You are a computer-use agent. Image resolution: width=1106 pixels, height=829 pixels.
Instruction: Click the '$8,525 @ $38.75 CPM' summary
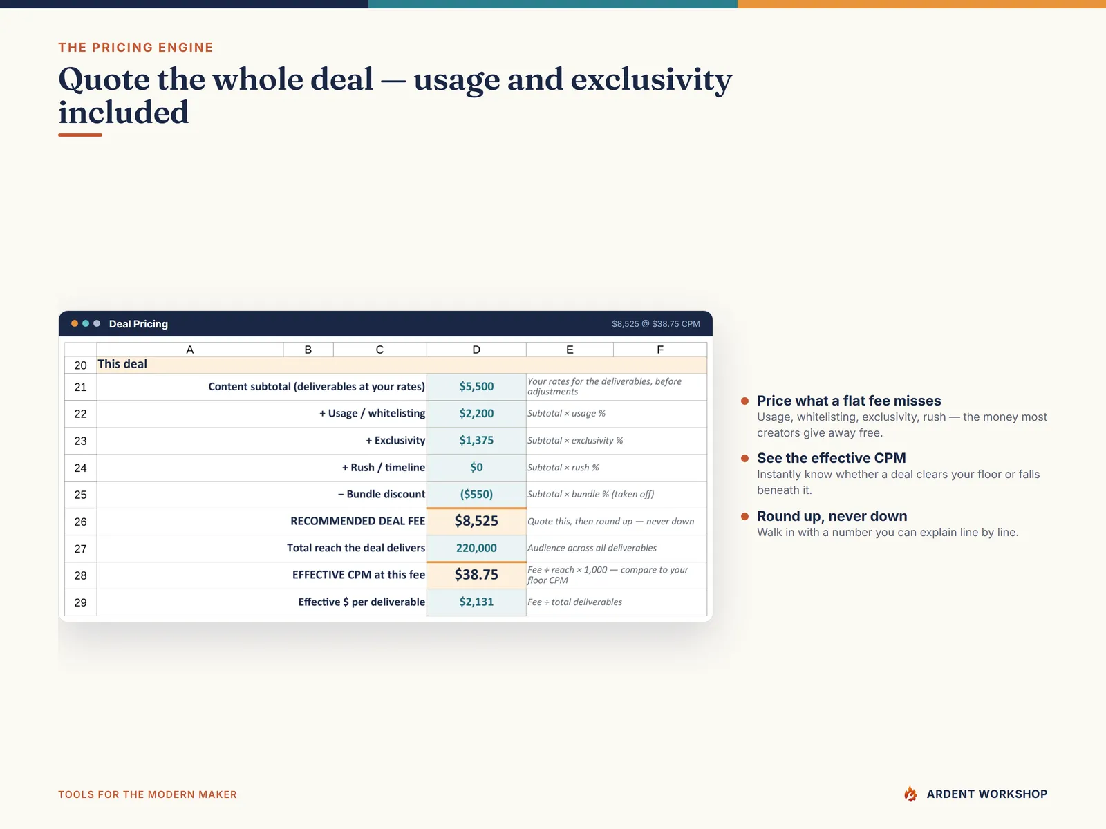pyautogui.click(x=656, y=323)
